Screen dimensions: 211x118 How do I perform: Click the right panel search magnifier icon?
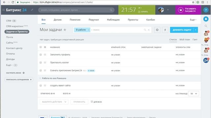coord(206,26)
